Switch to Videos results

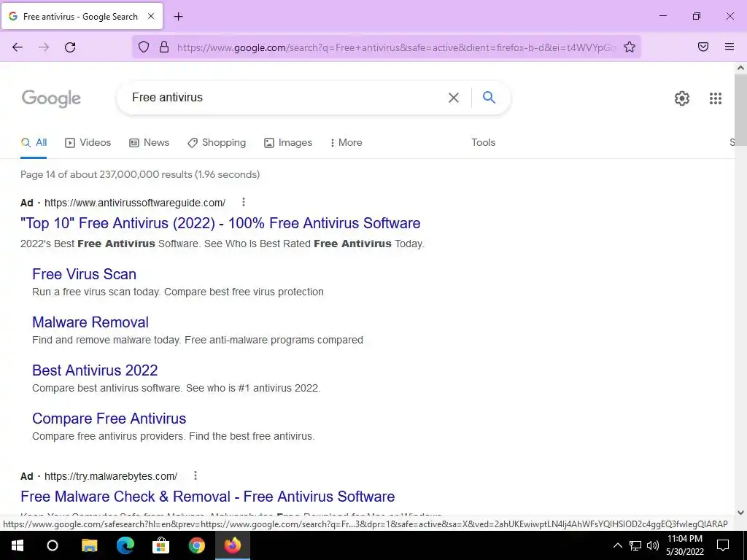pos(88,142)
